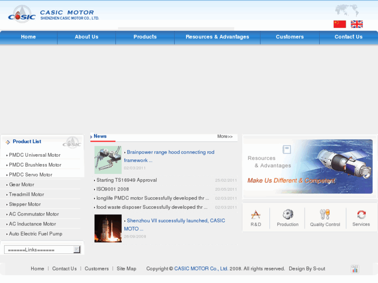Click the footer Home link
The width and height of the screenshot is (378, 283).
pos(37,268)
